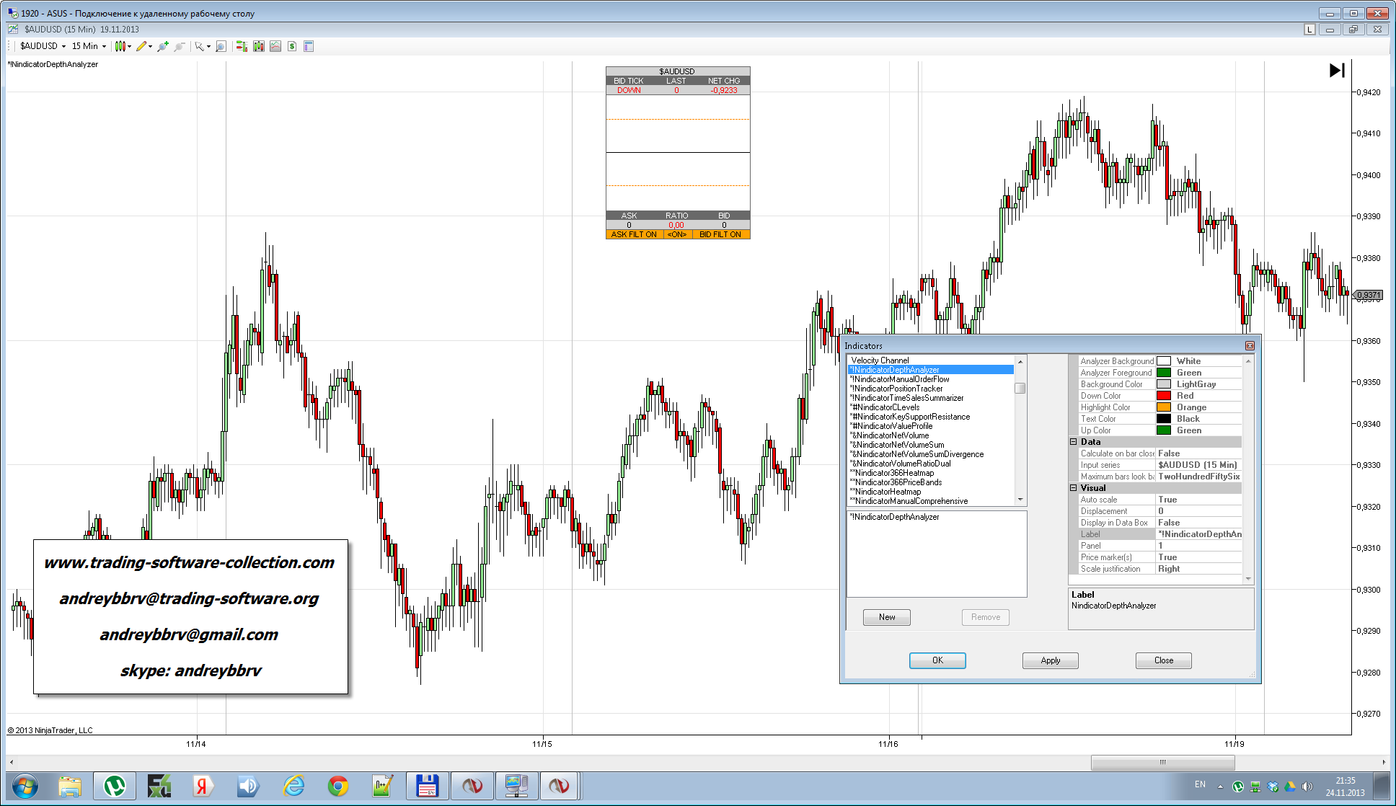Toggle BID FILT ON in depth analyzer
1396x806 pixels.
click(720, 234)
